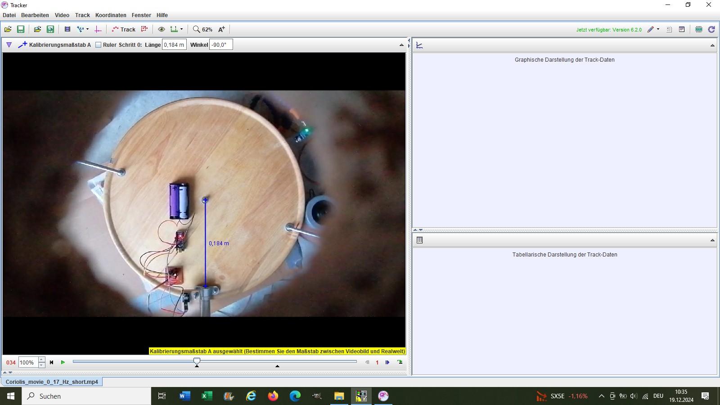Screen dimensions: 720x405
Task: Reset video to start frame
Action: pos(51,362)
